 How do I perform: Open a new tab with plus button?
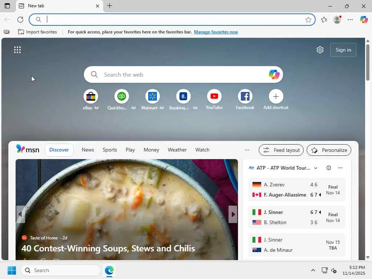tap(109, 6)
